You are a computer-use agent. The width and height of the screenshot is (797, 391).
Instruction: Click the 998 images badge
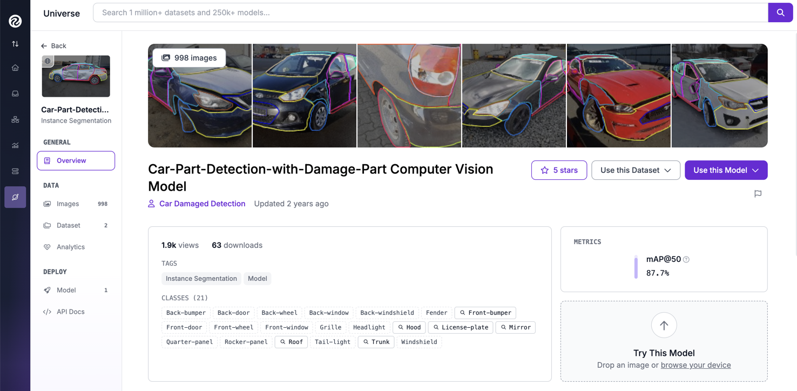pos(189,58)
